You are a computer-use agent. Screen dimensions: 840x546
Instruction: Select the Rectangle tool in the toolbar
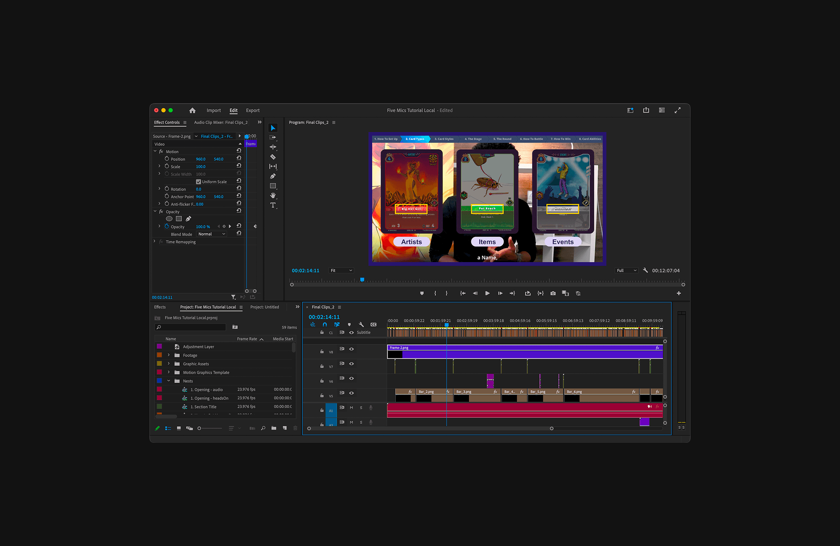(273, 186)
